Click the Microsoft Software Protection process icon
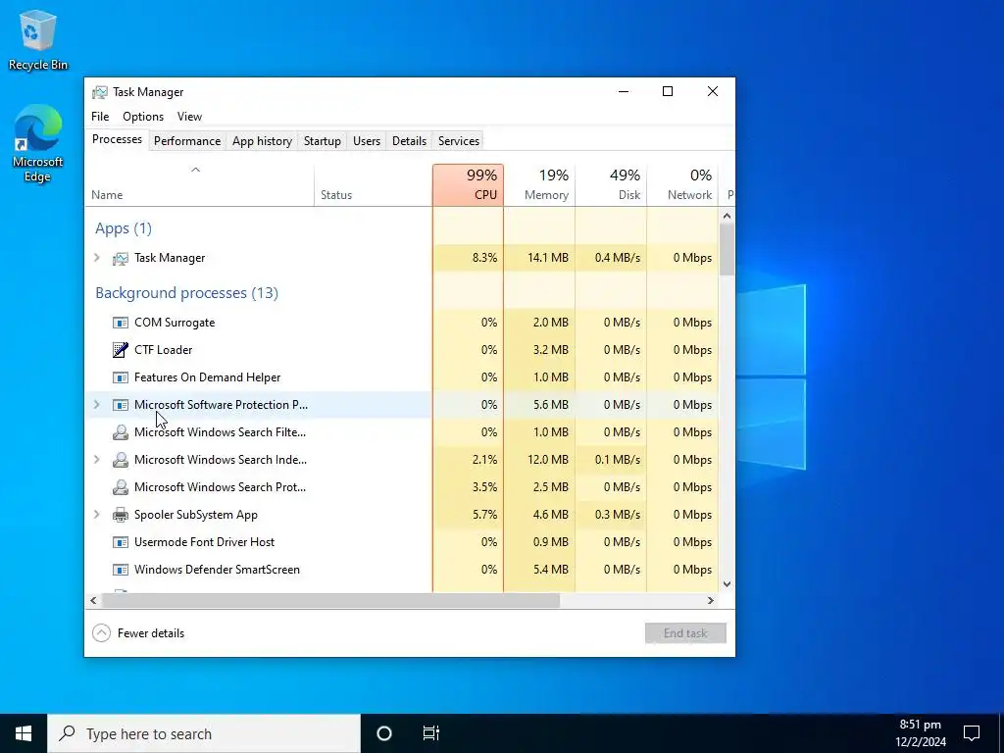Viewport: 1004px width, 753px height. pos(121,405)
